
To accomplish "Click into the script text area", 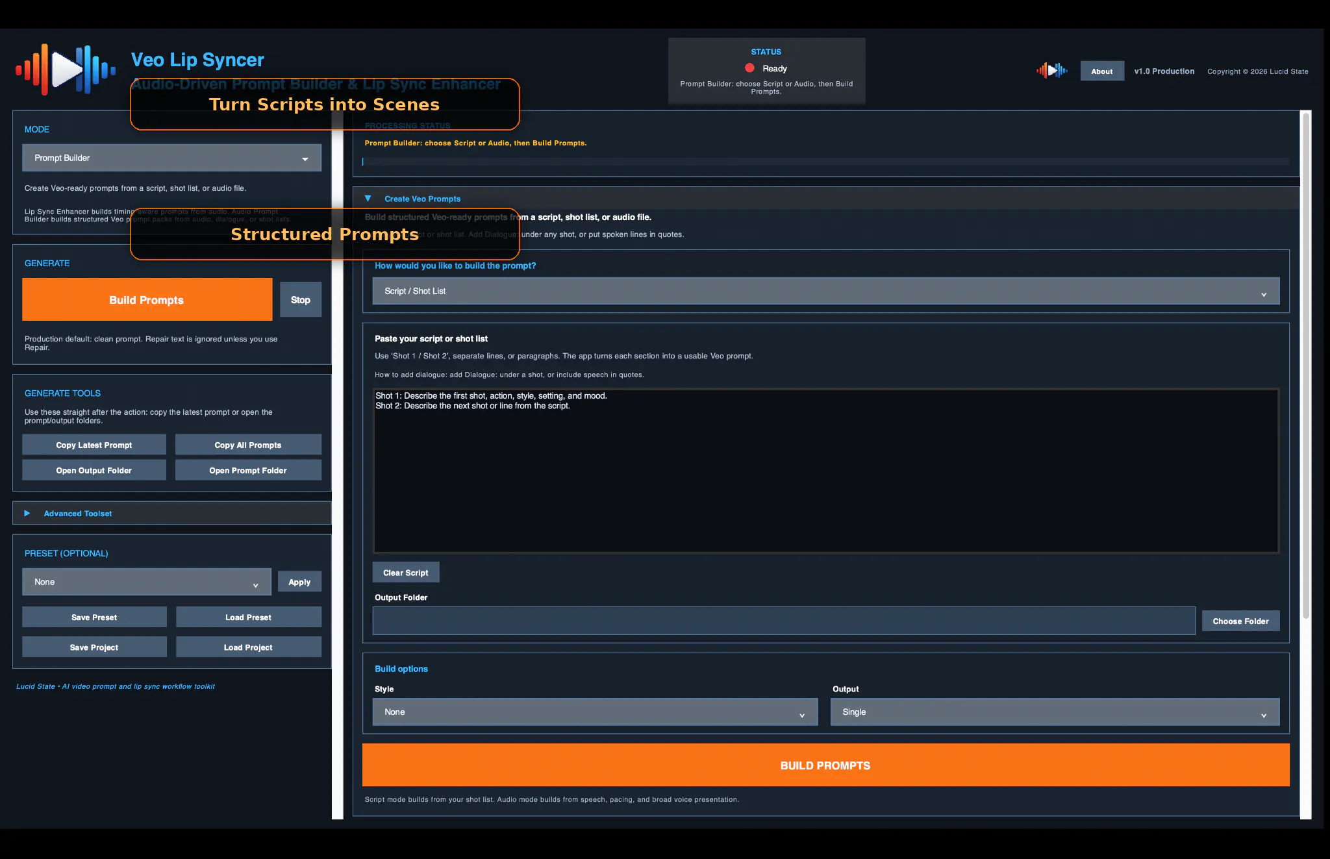I will [x=826, y=471].
